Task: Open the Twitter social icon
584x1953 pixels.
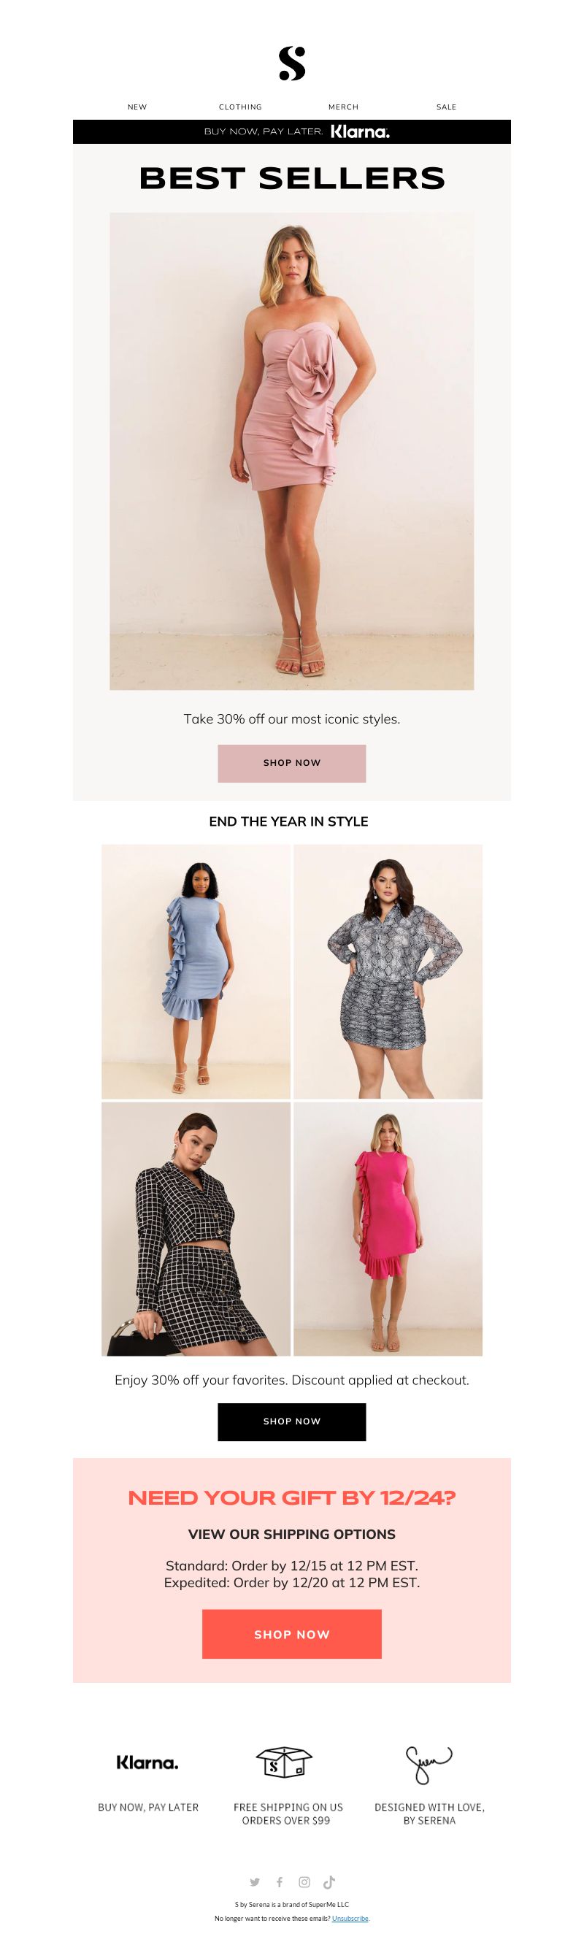Action: coord(255,1881)
